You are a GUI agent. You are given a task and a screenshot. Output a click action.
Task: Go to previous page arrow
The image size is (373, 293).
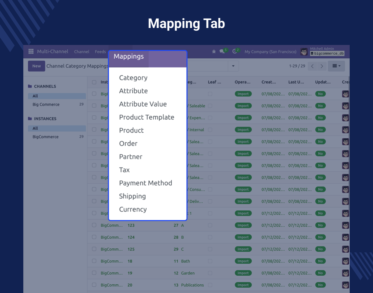coord(312,66)
